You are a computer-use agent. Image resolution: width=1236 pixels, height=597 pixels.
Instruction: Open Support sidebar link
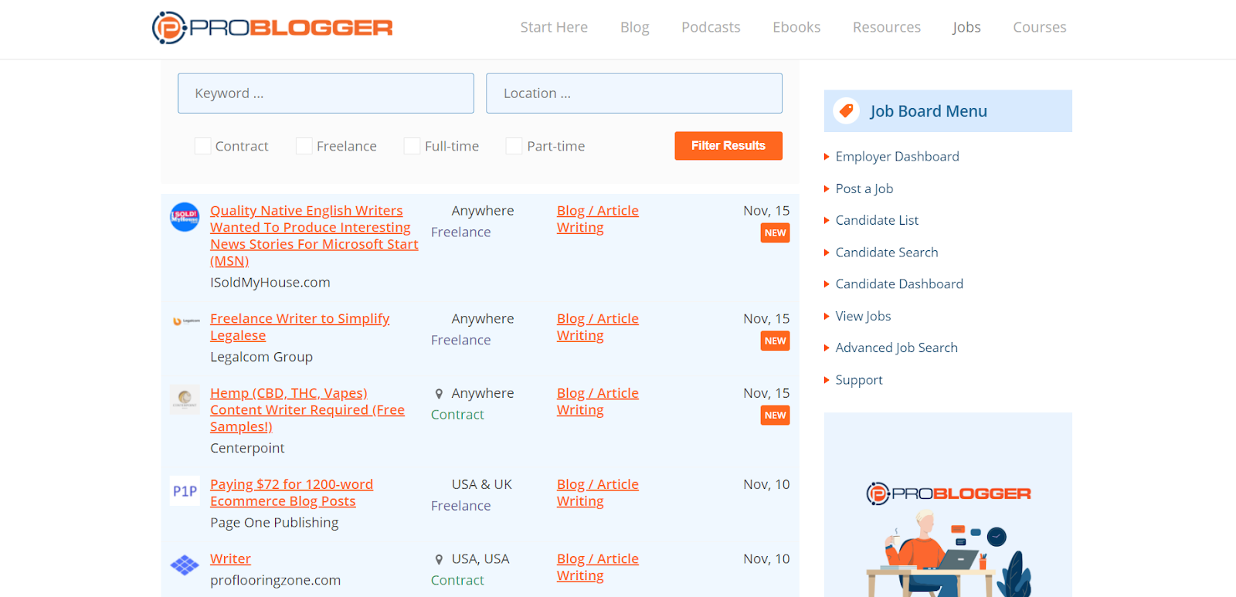pos(859,380)
